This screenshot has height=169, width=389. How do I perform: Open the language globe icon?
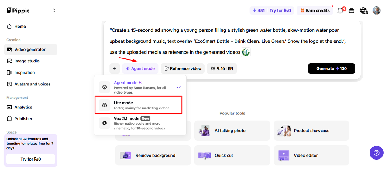[x=364, y=11]
